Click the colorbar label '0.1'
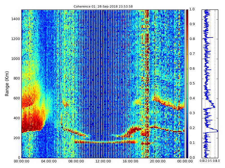The image size is (225, 168). pos(192,143)
